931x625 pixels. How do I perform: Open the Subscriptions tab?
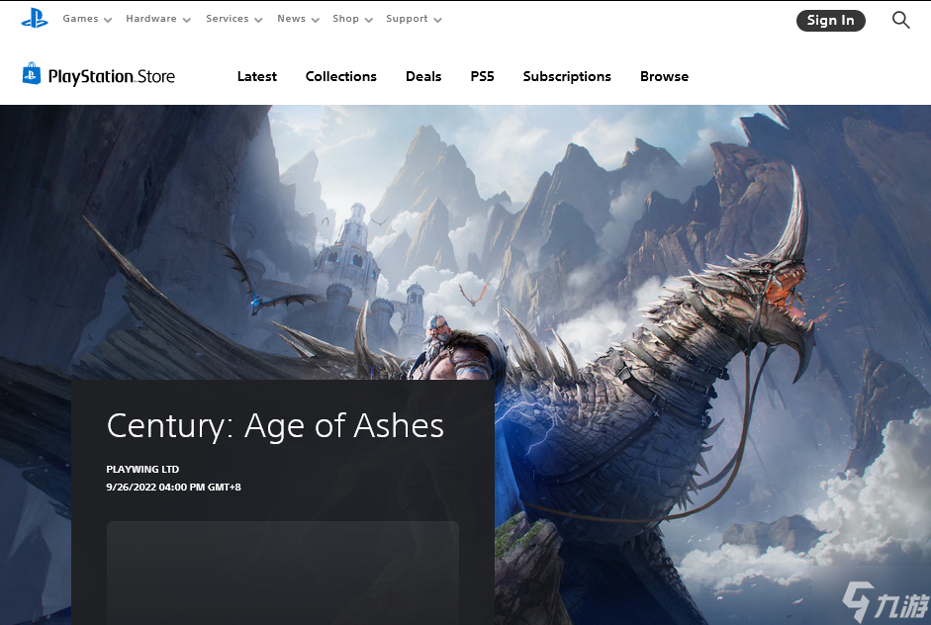point(567,76)
